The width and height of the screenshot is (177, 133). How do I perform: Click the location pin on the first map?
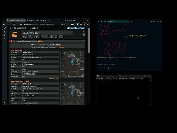click(72, 62)
